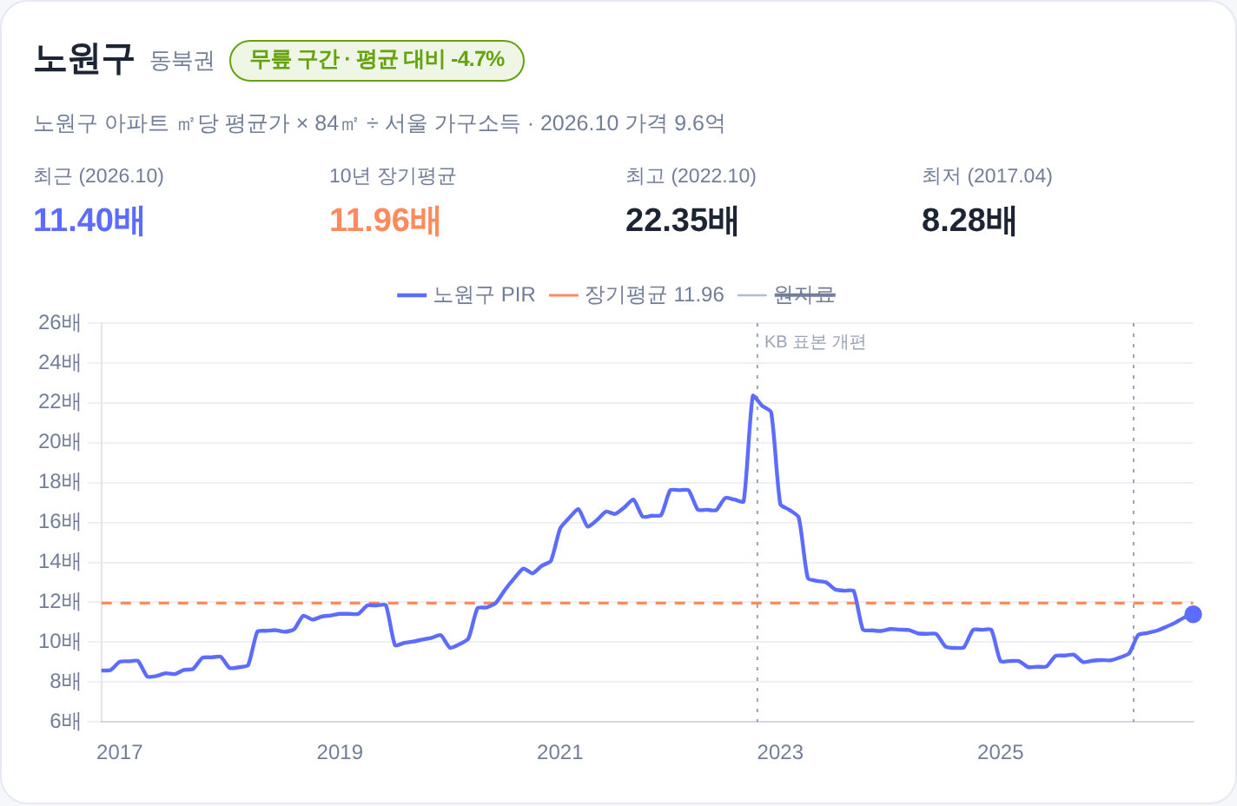Click the 6배 y-axis label
Image resolution: width=1237 pixels, height=806 pixels.
65,721
